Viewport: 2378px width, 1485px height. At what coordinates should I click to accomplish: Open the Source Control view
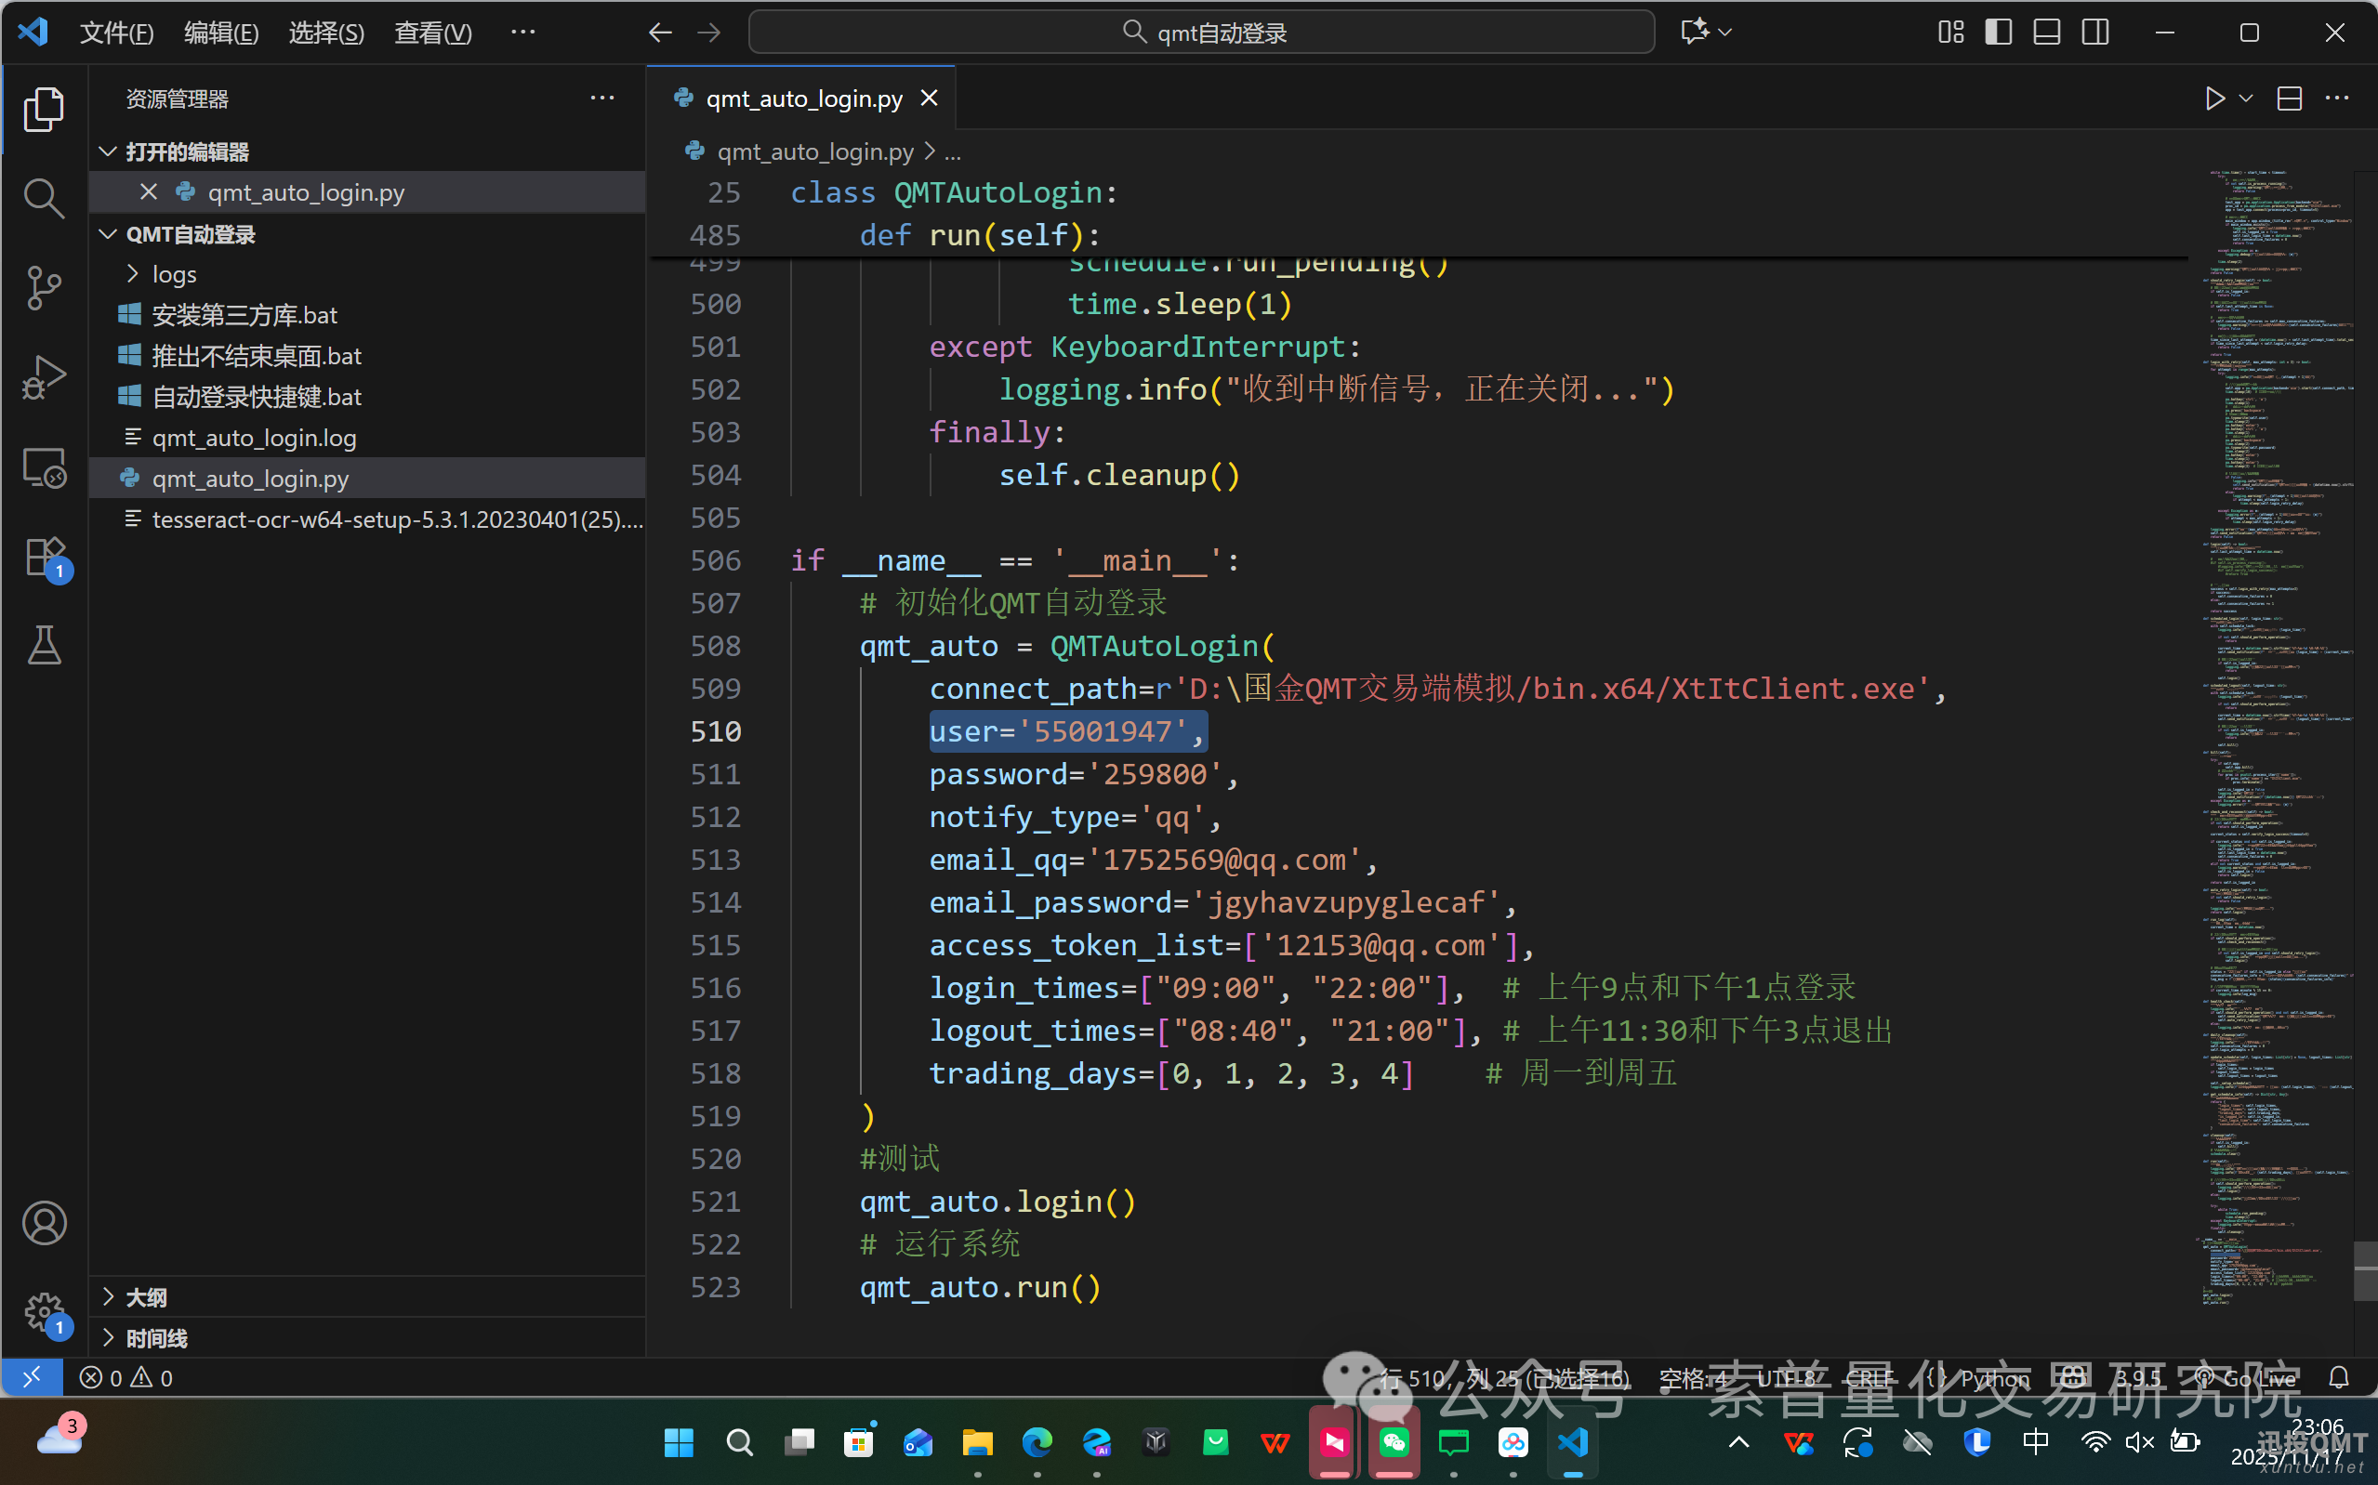coord(43,288)
